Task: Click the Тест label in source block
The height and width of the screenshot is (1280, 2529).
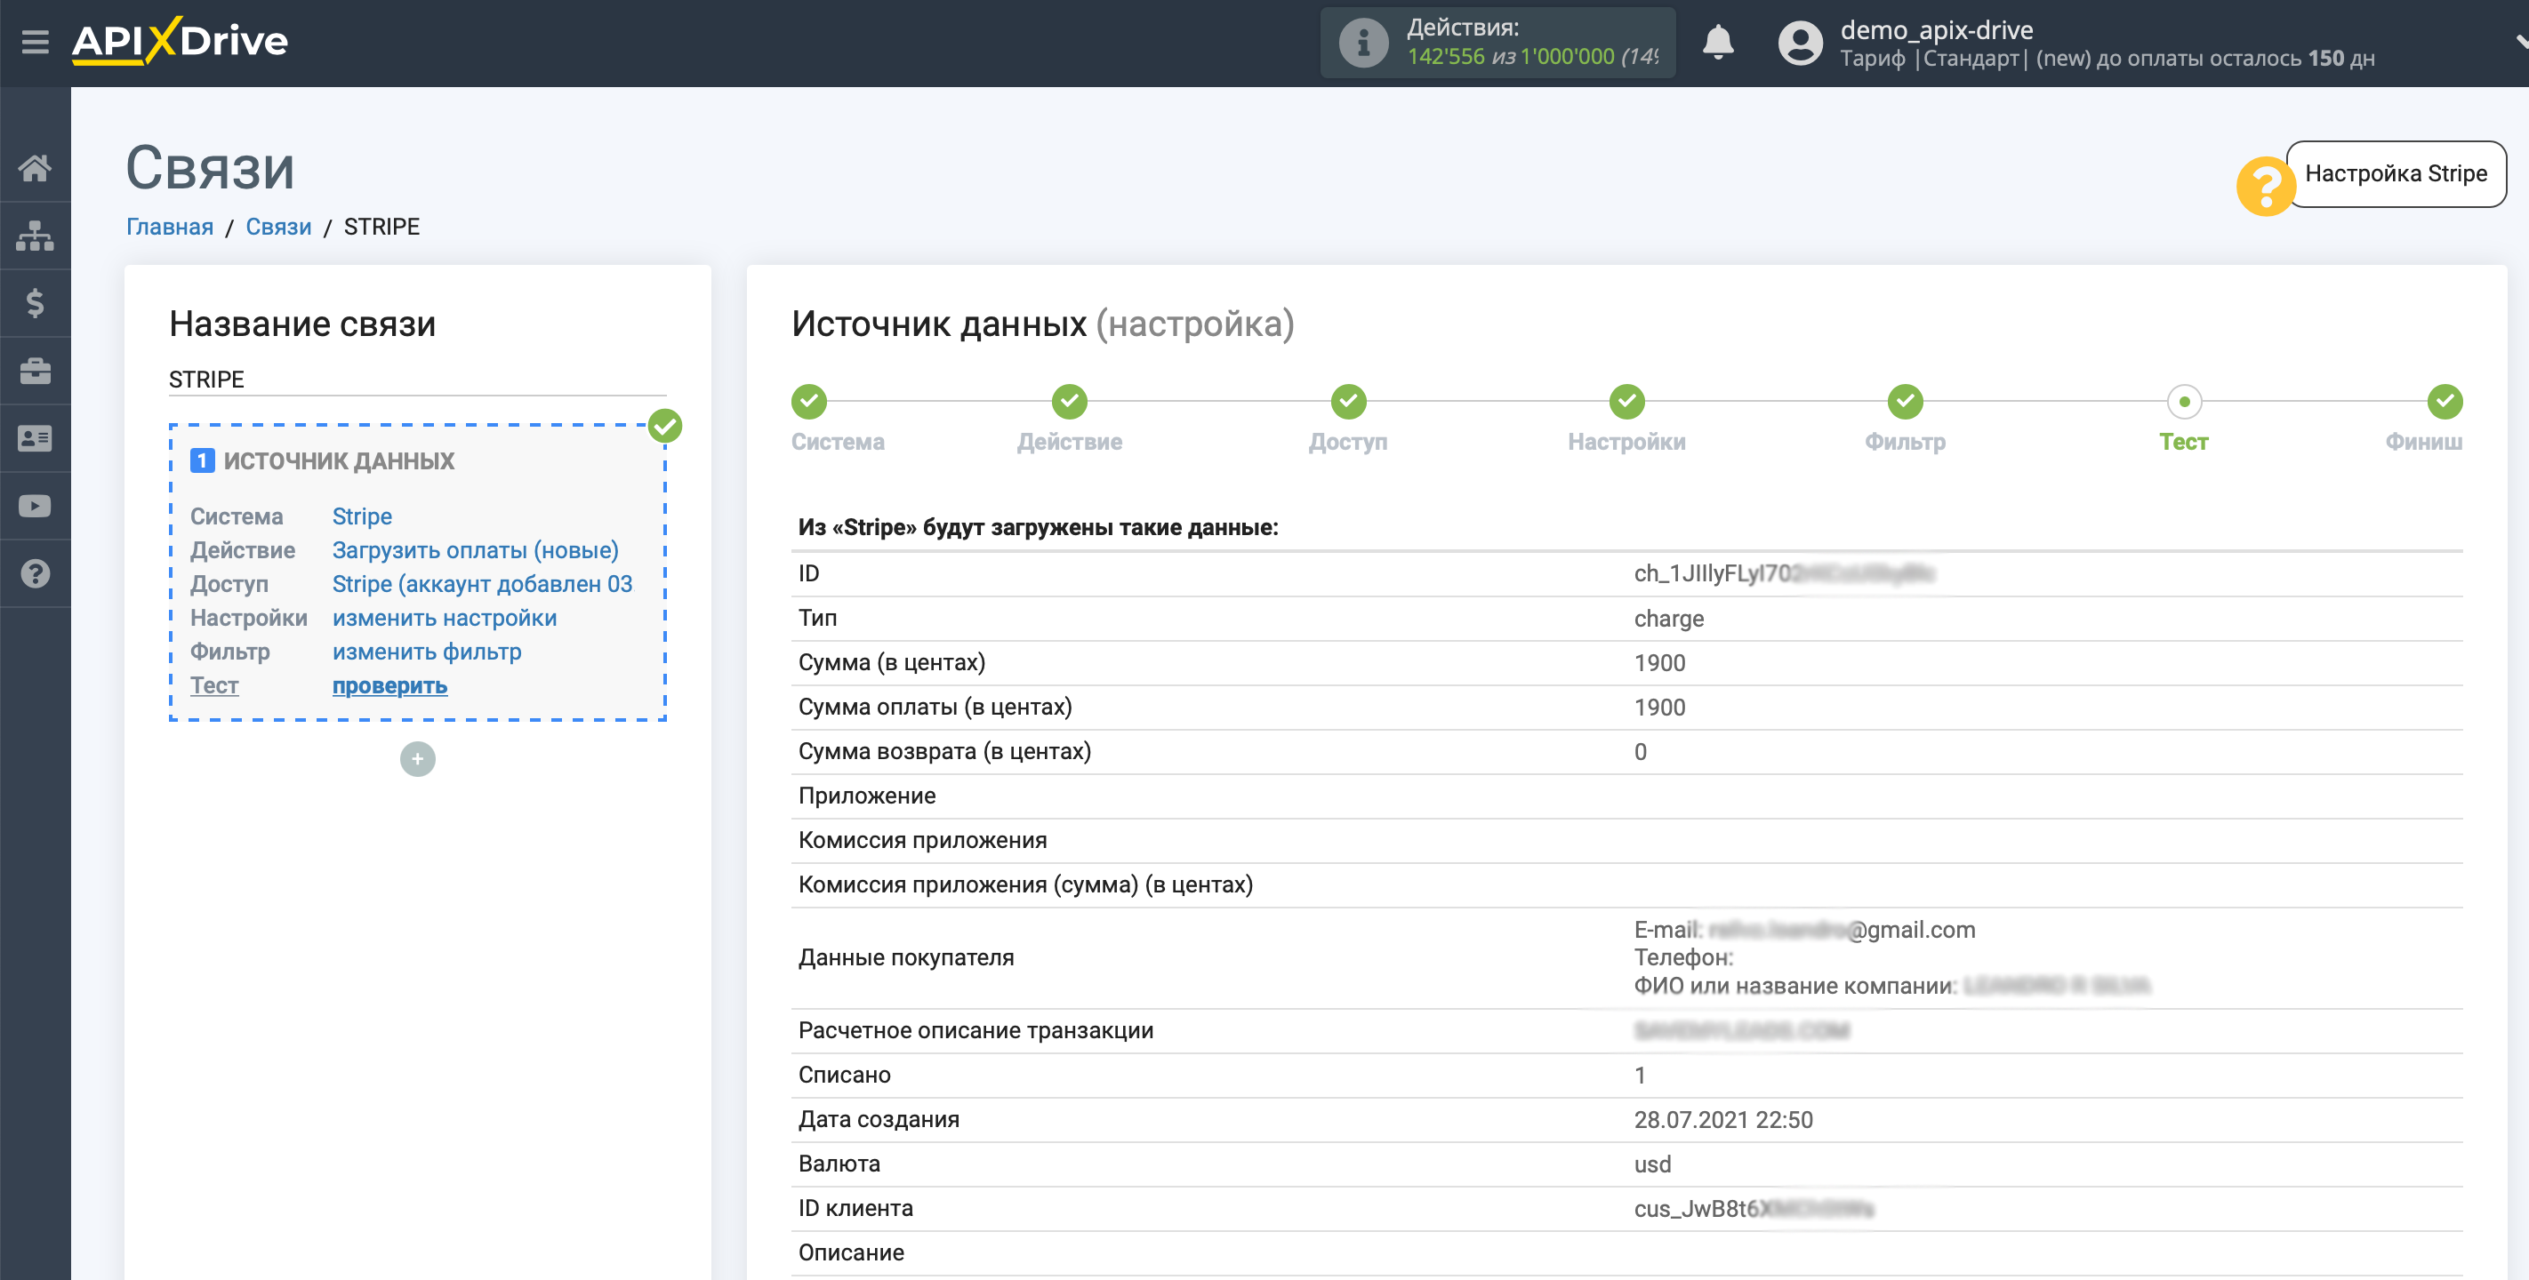Action: click(x=214, y=686)
